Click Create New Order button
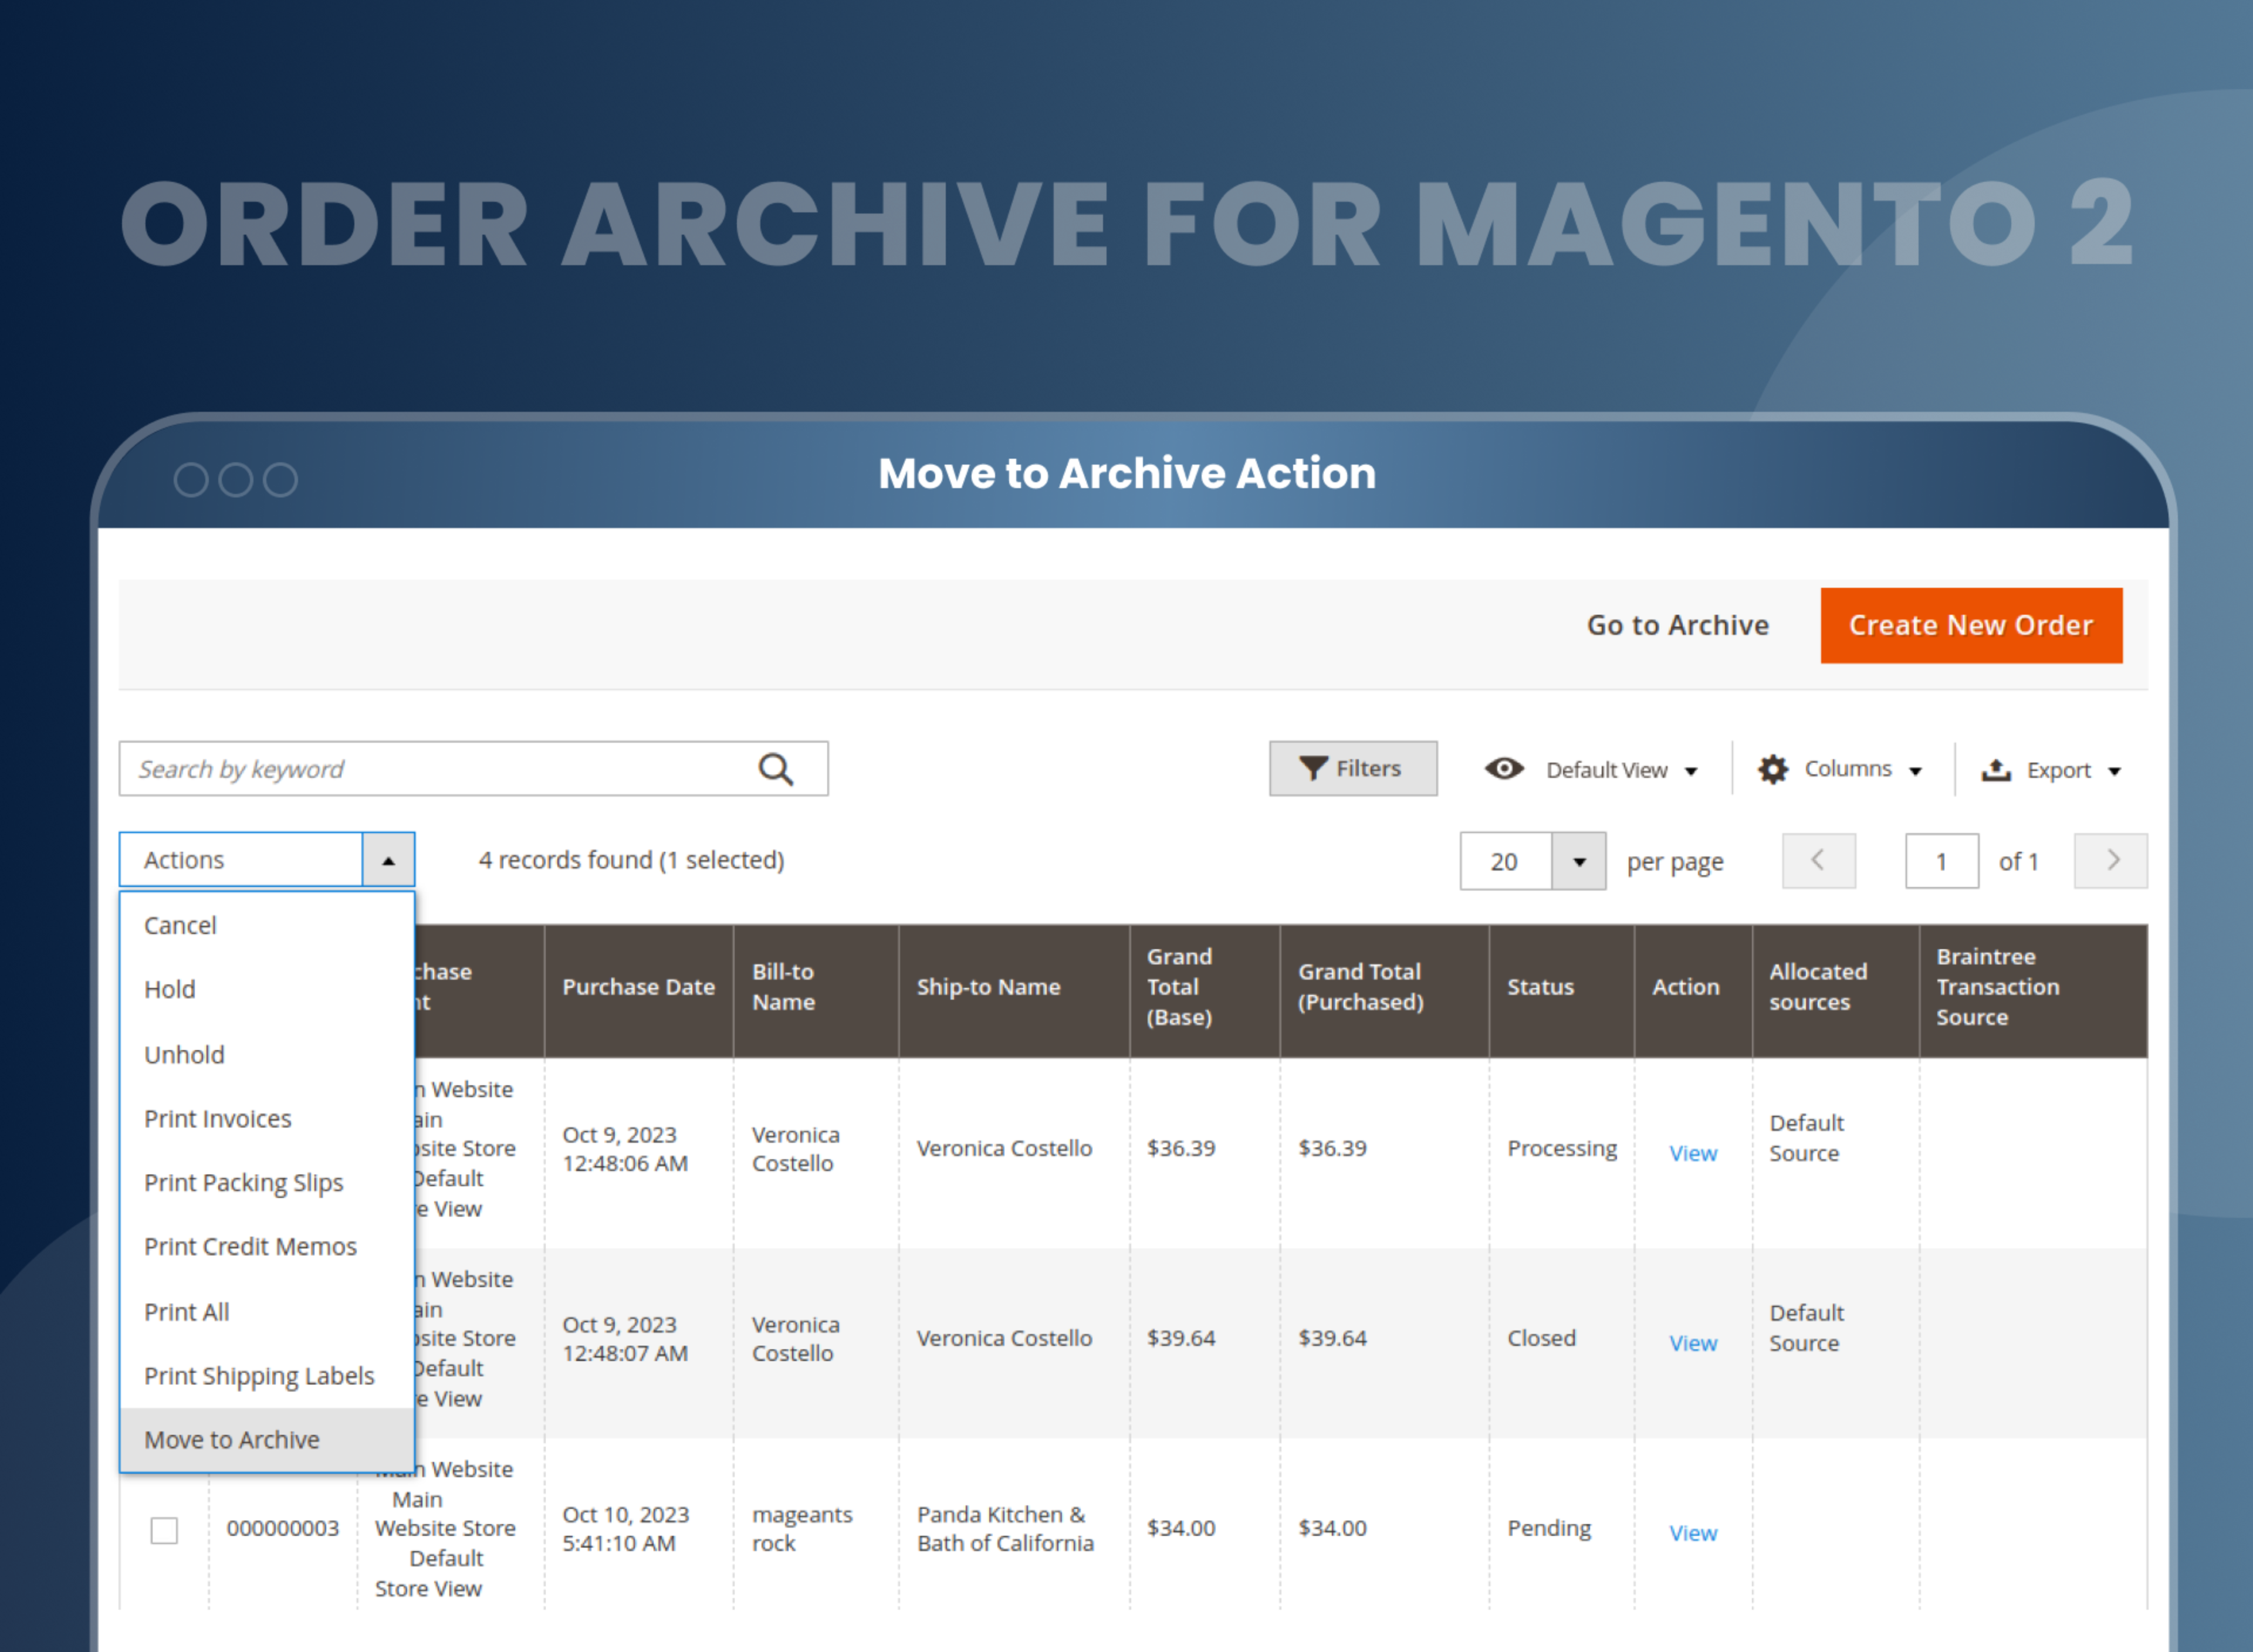 click(1970, 625)
